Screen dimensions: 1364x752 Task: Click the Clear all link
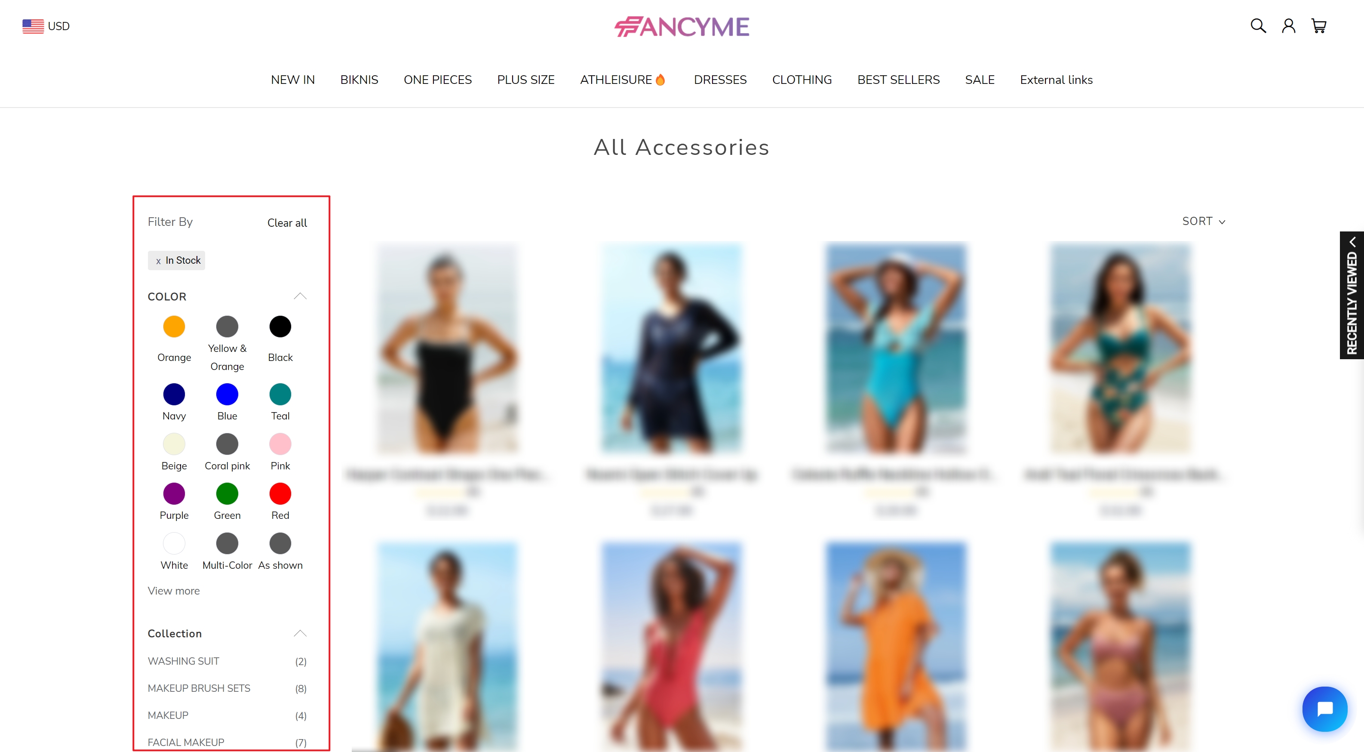(x=287, y=222)
